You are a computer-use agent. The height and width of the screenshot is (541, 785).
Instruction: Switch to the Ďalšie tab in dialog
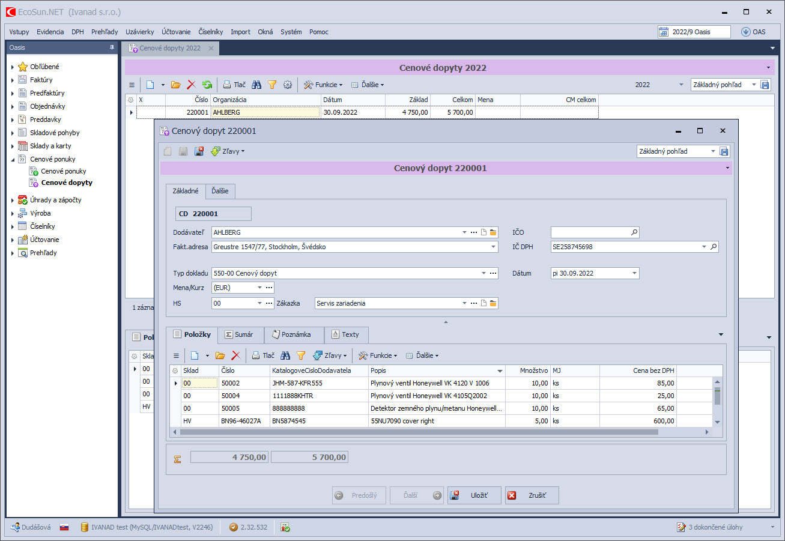tap(220, 191)
